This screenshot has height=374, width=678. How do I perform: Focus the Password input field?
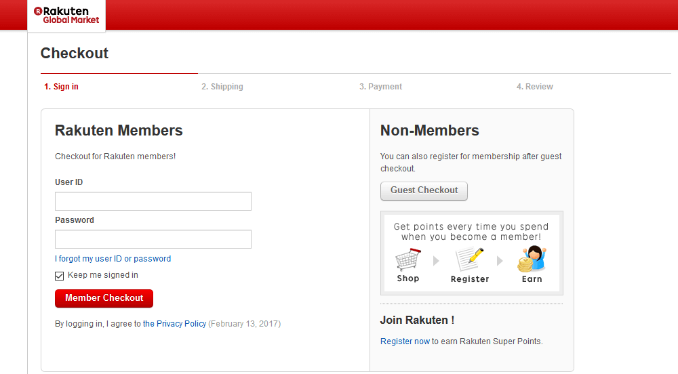coord(153,239)
